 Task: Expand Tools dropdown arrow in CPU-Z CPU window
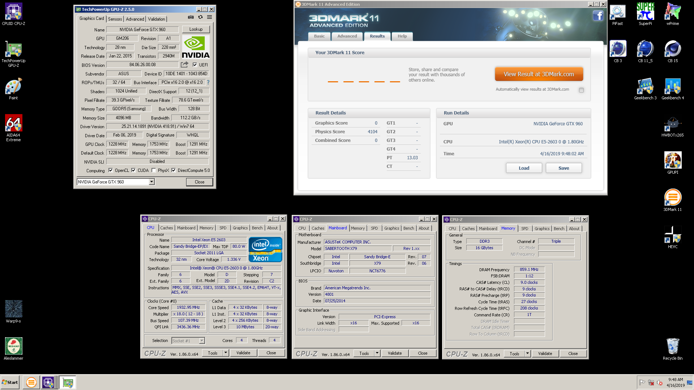point(226,353)
